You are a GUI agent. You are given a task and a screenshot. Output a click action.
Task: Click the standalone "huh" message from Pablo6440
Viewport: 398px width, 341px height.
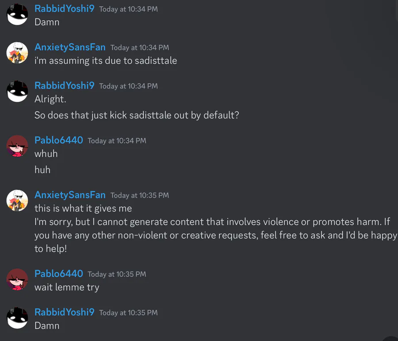click(x=42, y=170)
